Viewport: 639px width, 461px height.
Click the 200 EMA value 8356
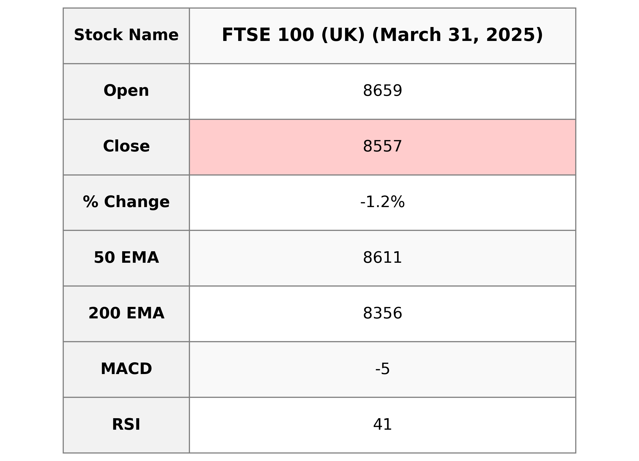pyautogui.click(x=382, y=314)
